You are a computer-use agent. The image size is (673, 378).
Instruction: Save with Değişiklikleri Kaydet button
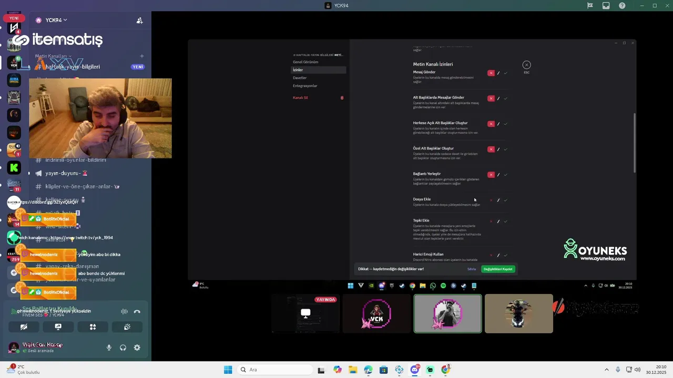[x=498, y=269]
